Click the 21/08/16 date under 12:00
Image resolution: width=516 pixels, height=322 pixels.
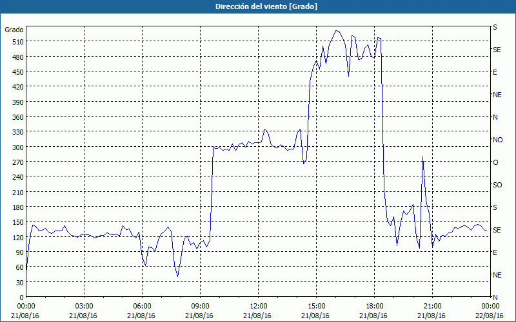257,316
